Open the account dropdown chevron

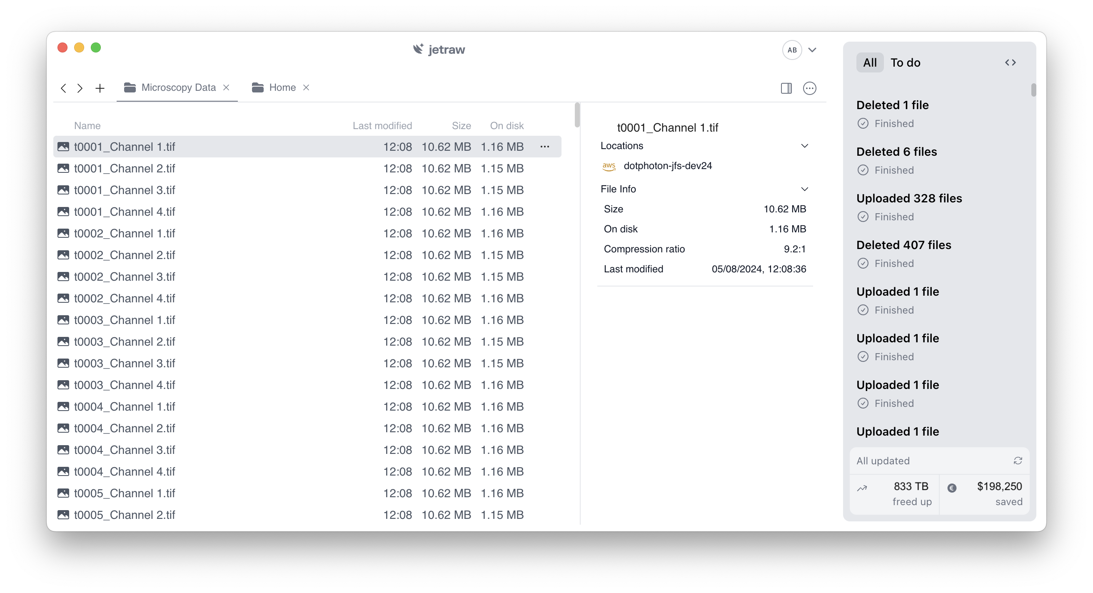point(812,50)
